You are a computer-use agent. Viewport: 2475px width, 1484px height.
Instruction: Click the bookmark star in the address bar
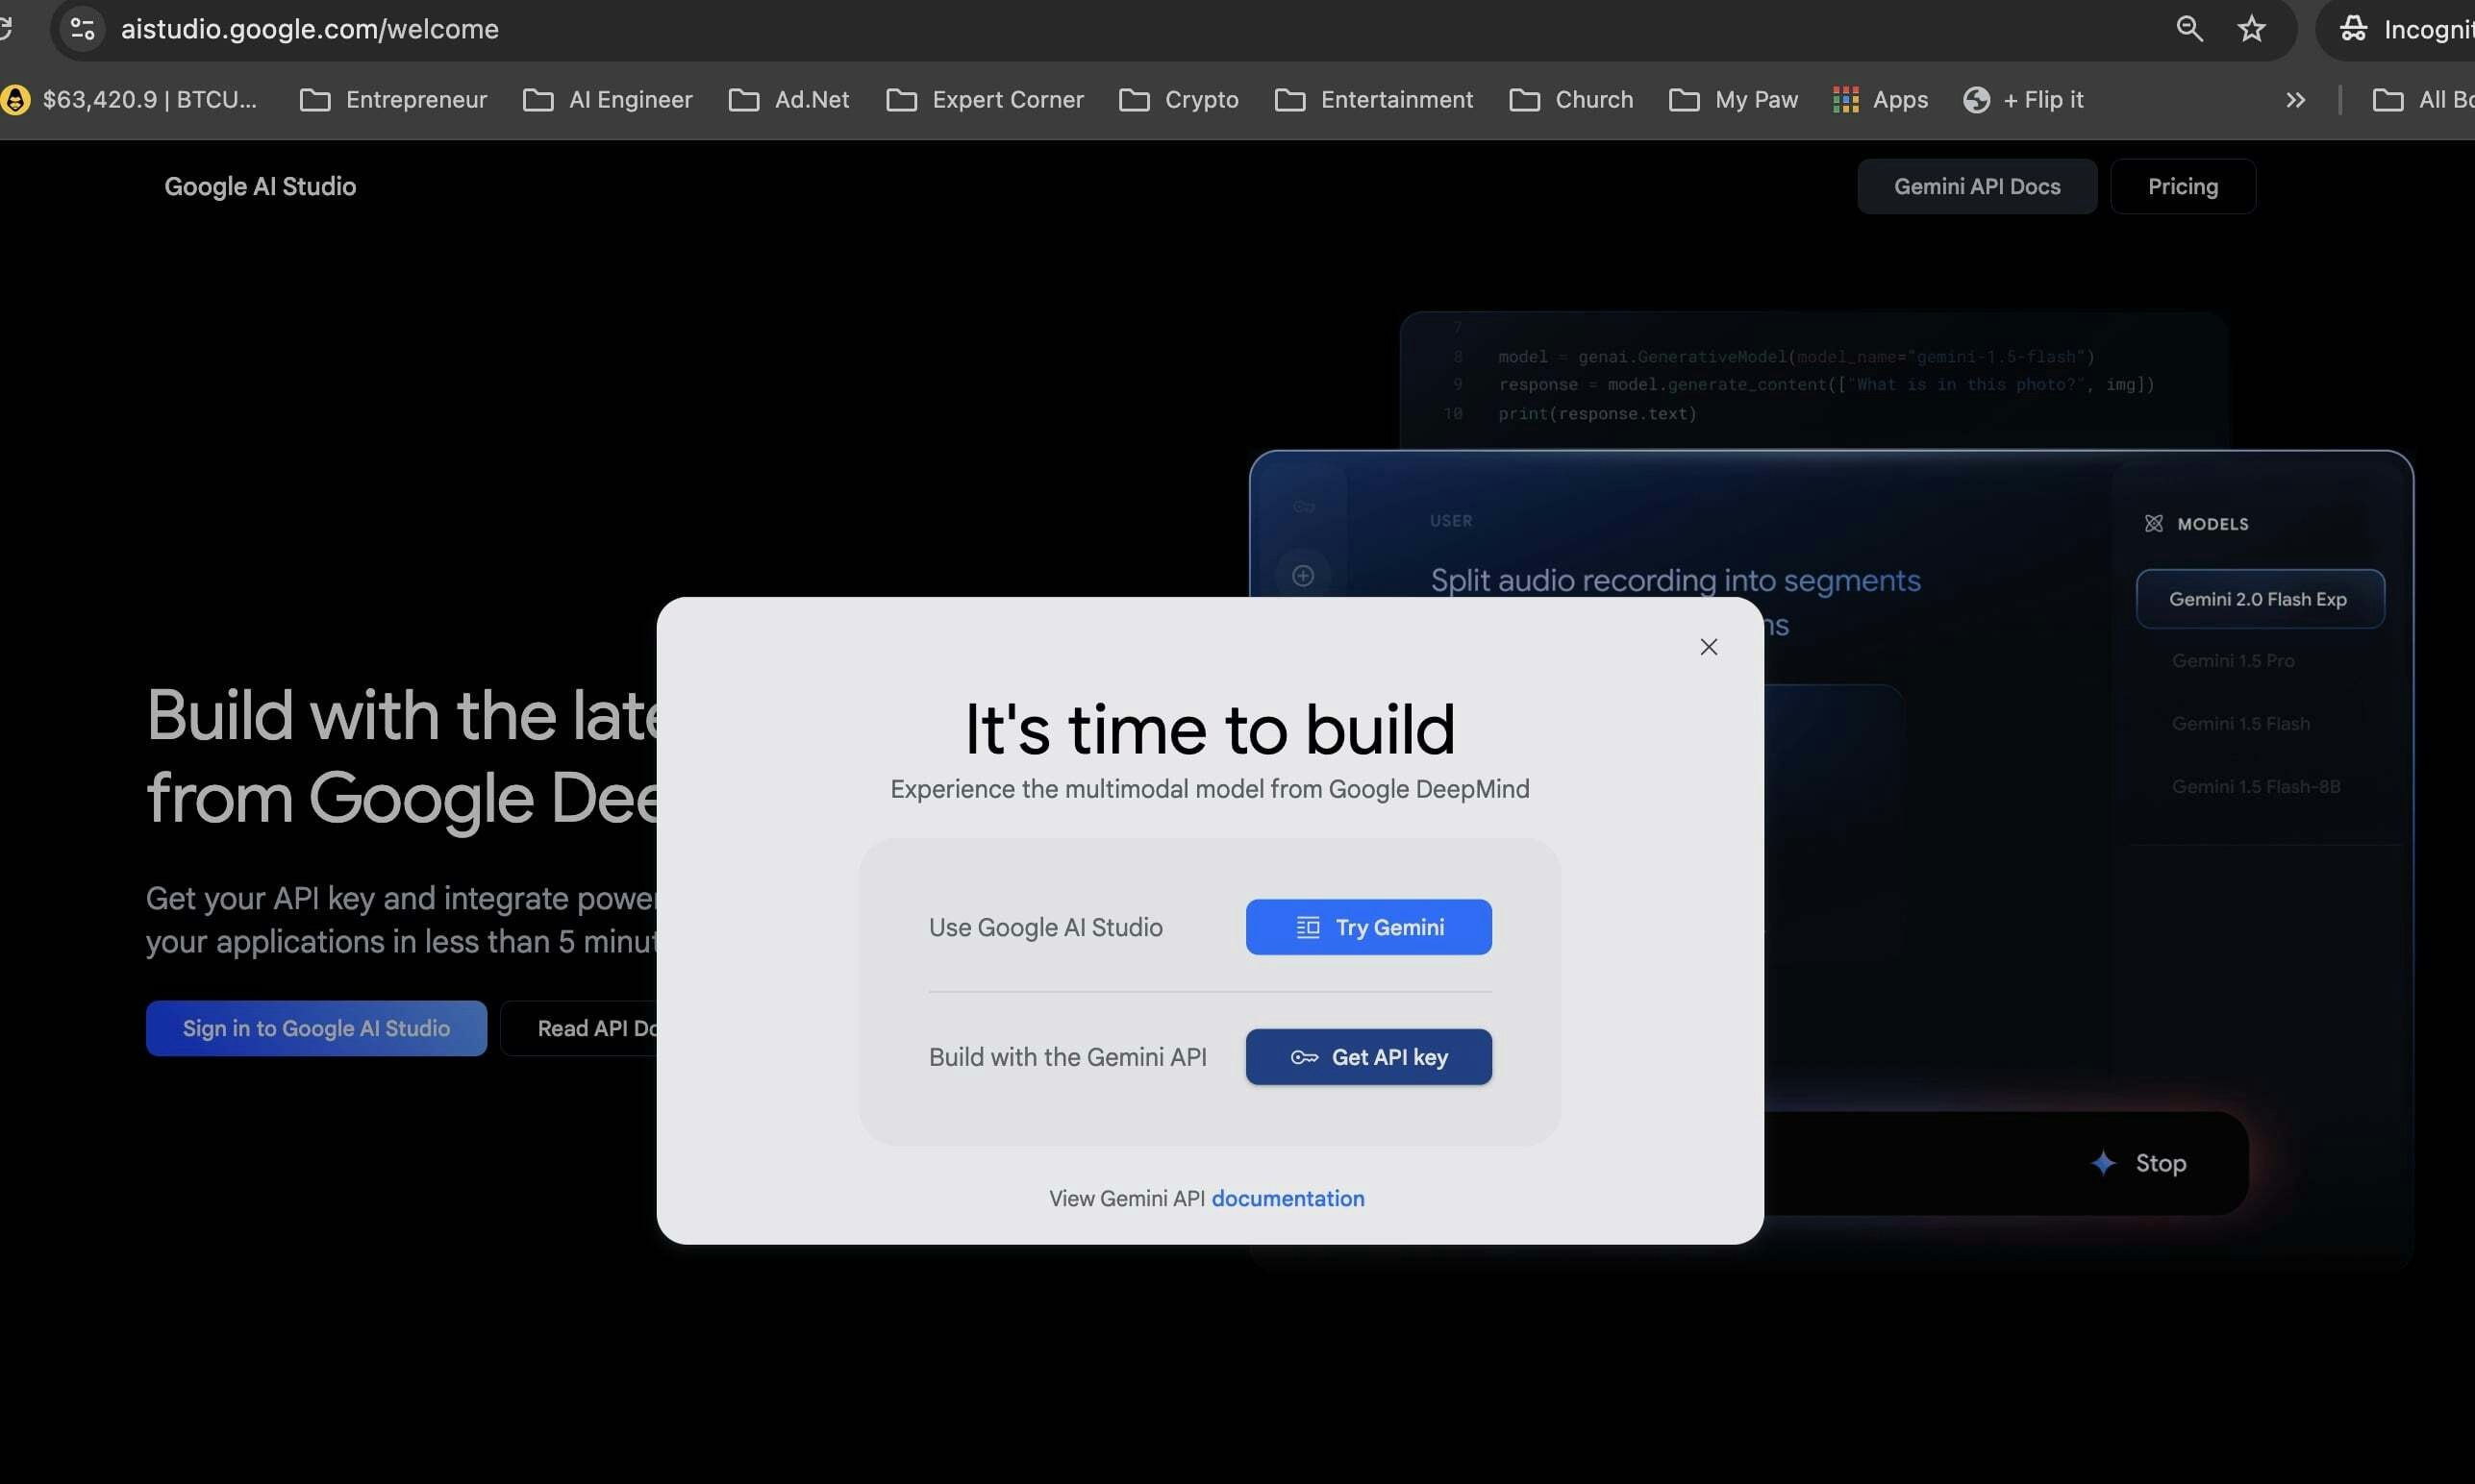[x=2251, y=28]
